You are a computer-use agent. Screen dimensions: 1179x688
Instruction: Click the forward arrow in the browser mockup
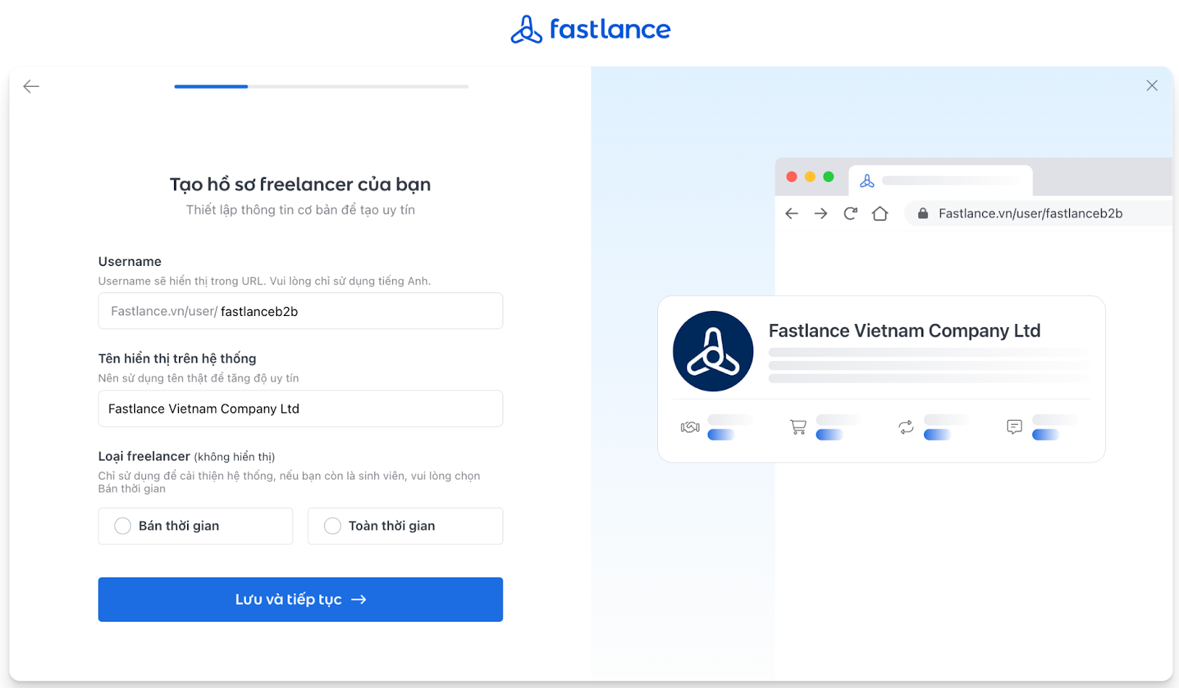[x=820, y=213]
